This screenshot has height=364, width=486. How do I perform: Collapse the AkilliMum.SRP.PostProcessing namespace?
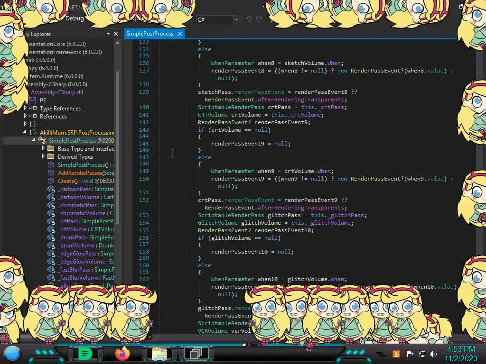click(25, 132)
